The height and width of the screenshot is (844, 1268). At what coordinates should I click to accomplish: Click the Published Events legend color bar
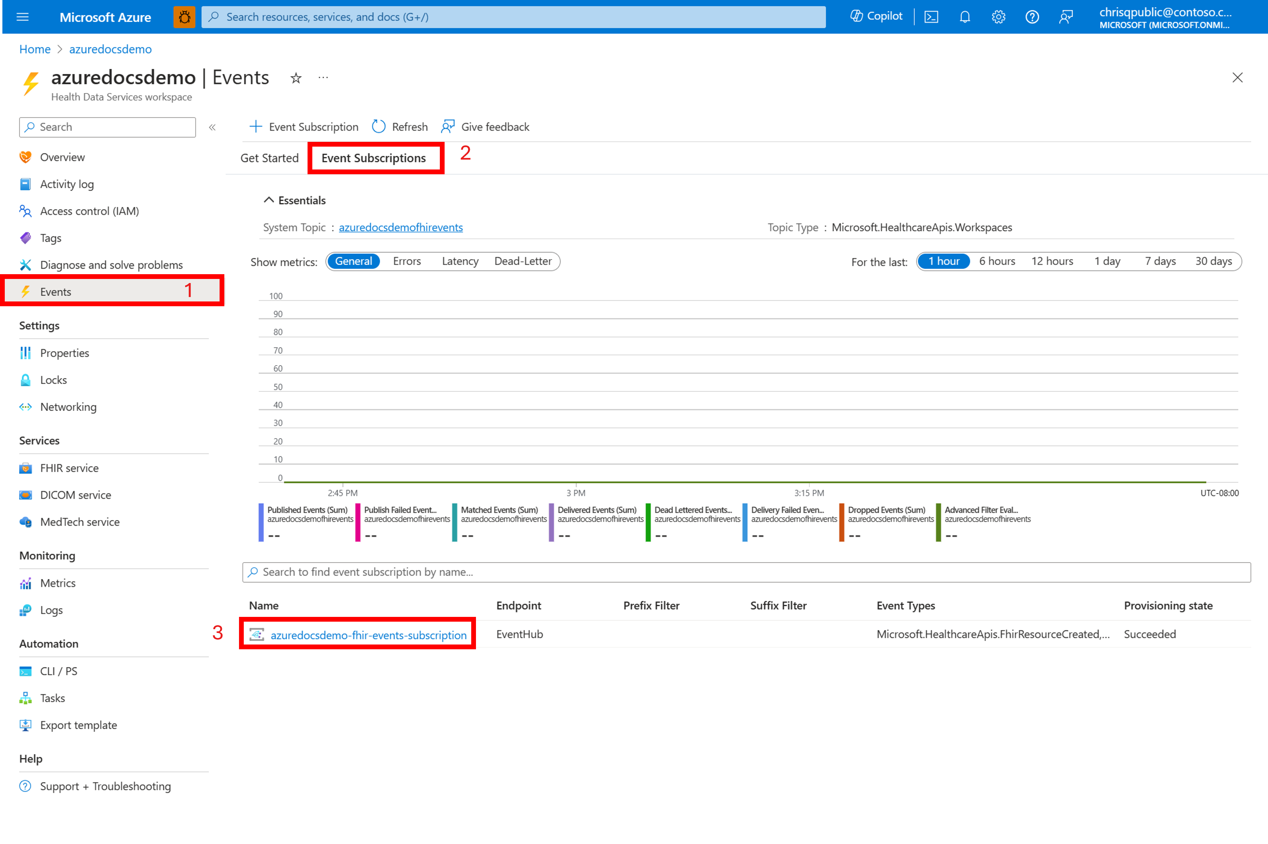pos(261,522)
